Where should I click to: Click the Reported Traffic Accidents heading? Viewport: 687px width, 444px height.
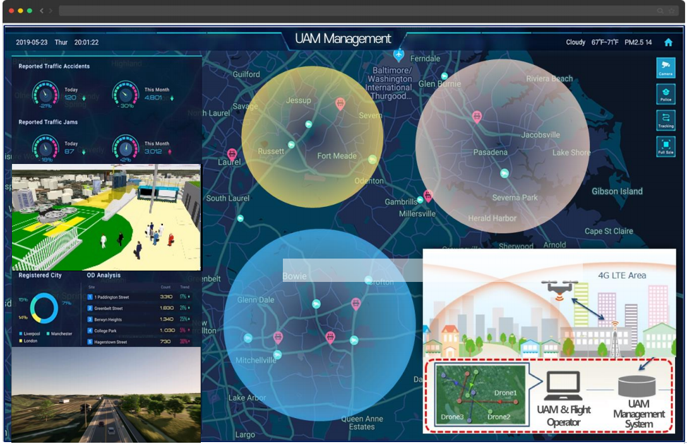[x=54, y=66]
